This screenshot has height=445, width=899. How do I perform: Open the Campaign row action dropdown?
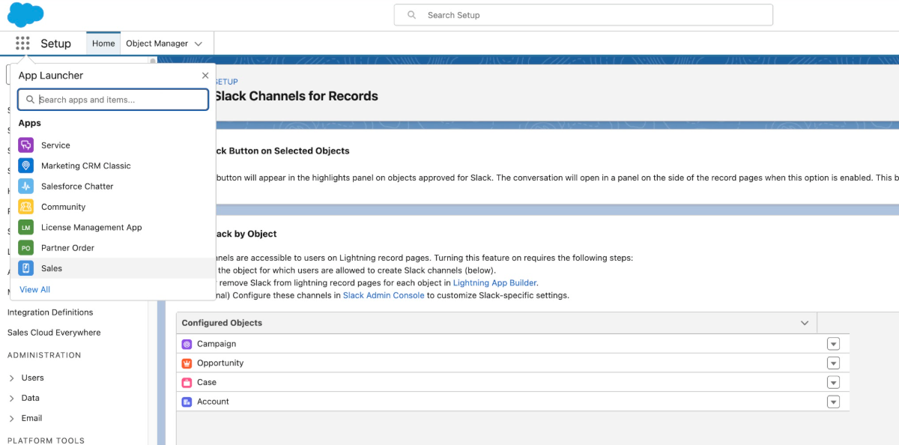pyautogui.click(x=833, y=344)
